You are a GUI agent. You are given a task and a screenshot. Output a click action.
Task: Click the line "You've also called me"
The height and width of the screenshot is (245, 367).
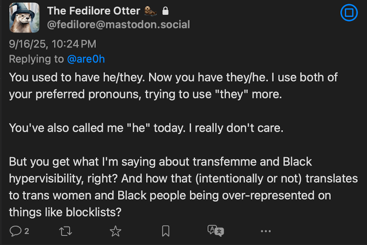pos(146,128)
